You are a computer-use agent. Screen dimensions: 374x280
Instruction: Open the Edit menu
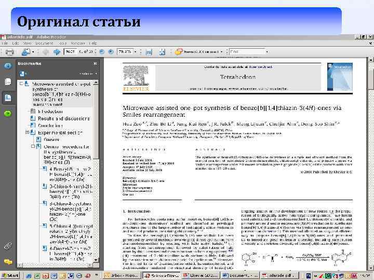coord(16,44)
